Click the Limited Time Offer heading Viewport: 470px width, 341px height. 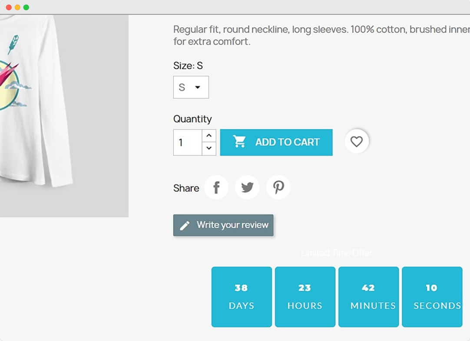pos(337,253)
